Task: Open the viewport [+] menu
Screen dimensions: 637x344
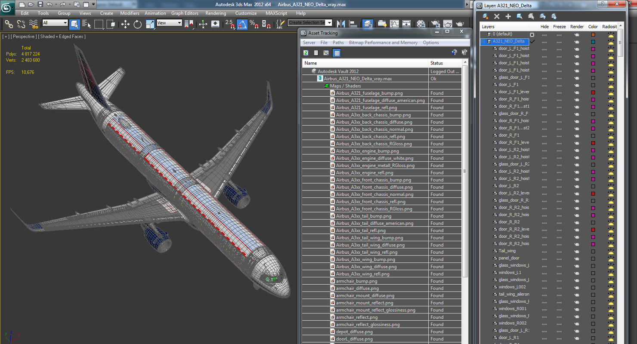Action: click(x=6, y=37)
